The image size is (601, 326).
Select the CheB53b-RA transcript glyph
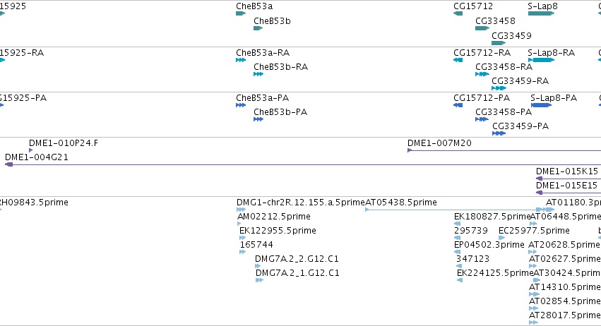coord(258,74)
